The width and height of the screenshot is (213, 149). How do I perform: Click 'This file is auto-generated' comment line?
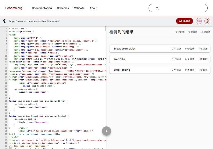29,146
